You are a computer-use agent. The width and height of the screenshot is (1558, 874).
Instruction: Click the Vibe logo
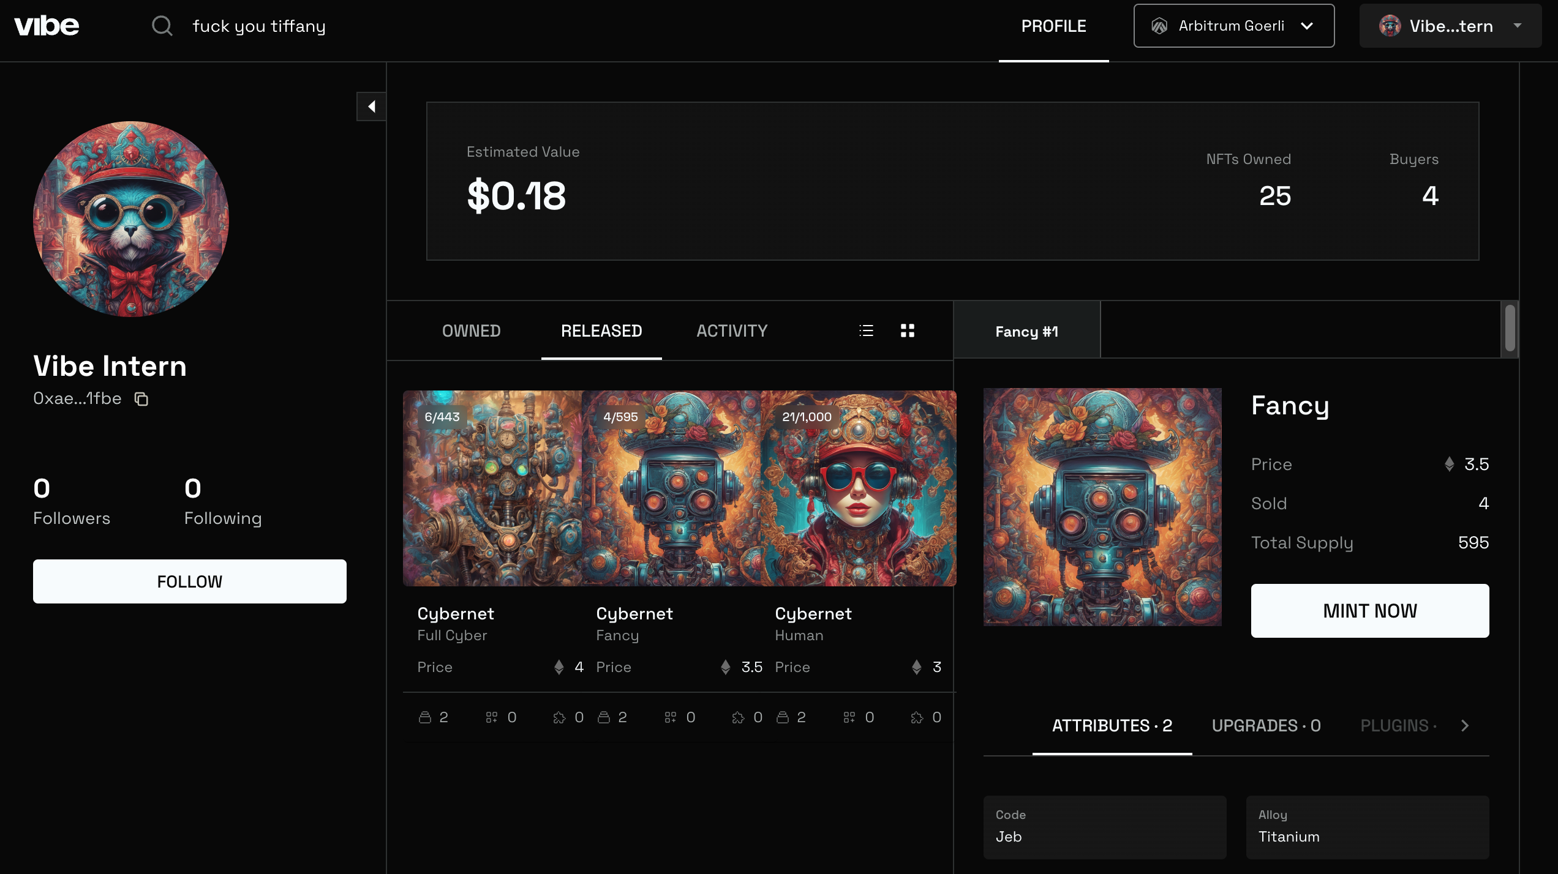[x=47, y=26]
